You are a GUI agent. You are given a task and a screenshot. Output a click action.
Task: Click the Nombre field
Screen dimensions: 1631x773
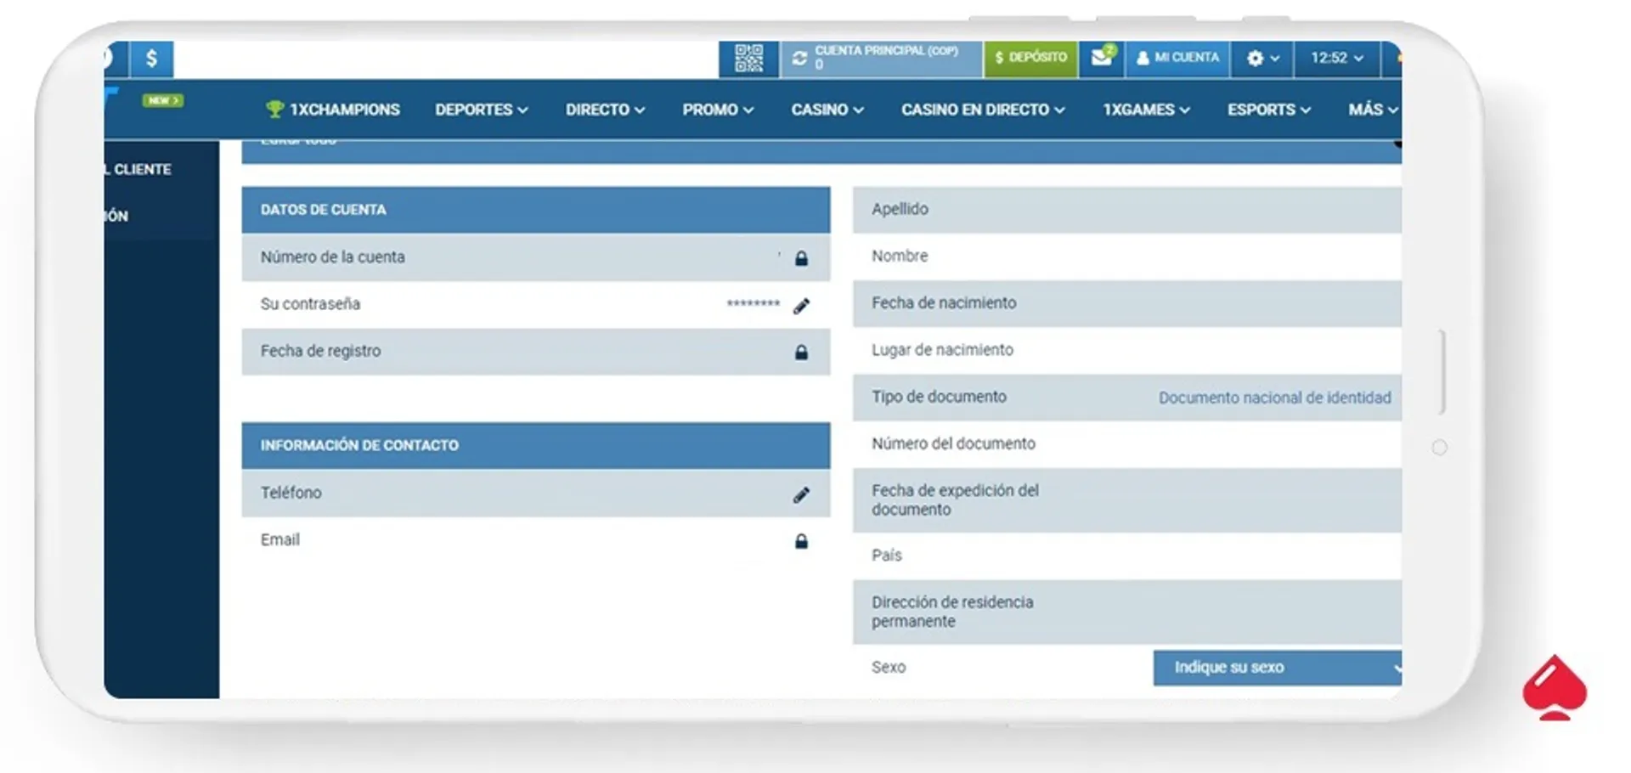(1127, 256)
